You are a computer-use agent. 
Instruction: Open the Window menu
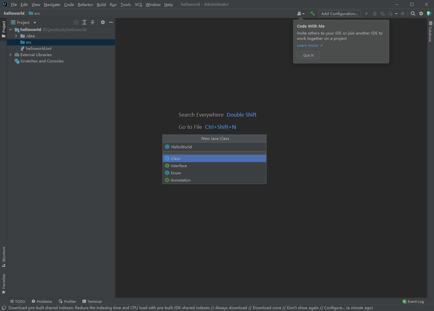pos(153,4)
